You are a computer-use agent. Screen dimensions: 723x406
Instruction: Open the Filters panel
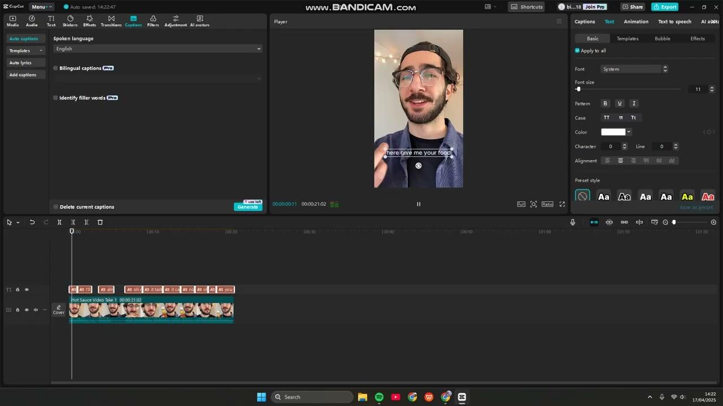[x=153, y=21]
